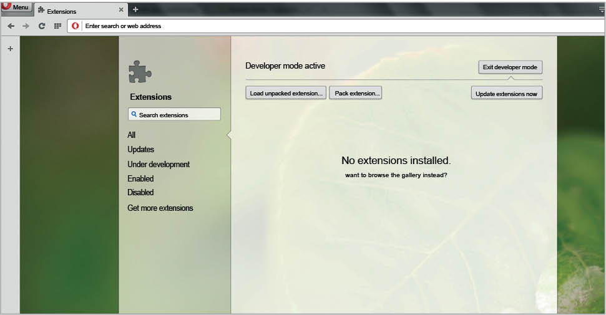Click Load unpacked extension button
606x315 pixels.
point(286,93)
